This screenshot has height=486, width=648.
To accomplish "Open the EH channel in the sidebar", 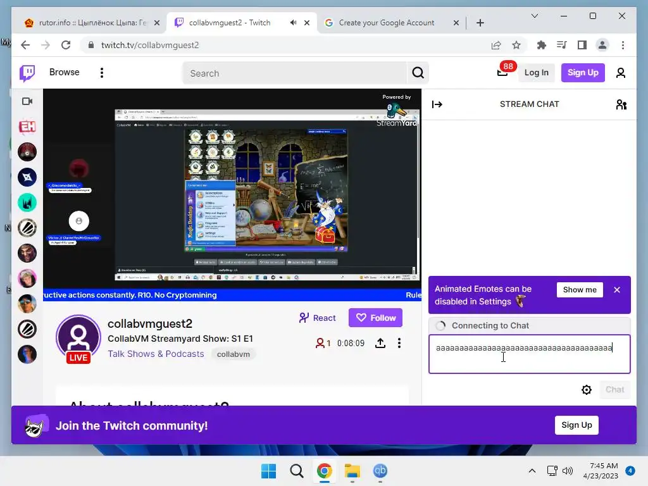I will [x=27, y=127].
